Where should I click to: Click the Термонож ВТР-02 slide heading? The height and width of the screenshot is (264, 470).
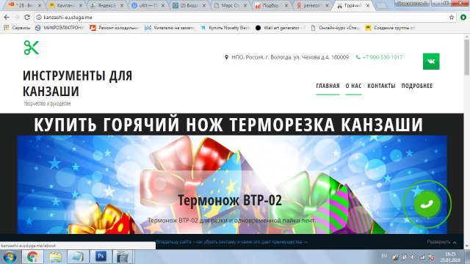[230, 200]
